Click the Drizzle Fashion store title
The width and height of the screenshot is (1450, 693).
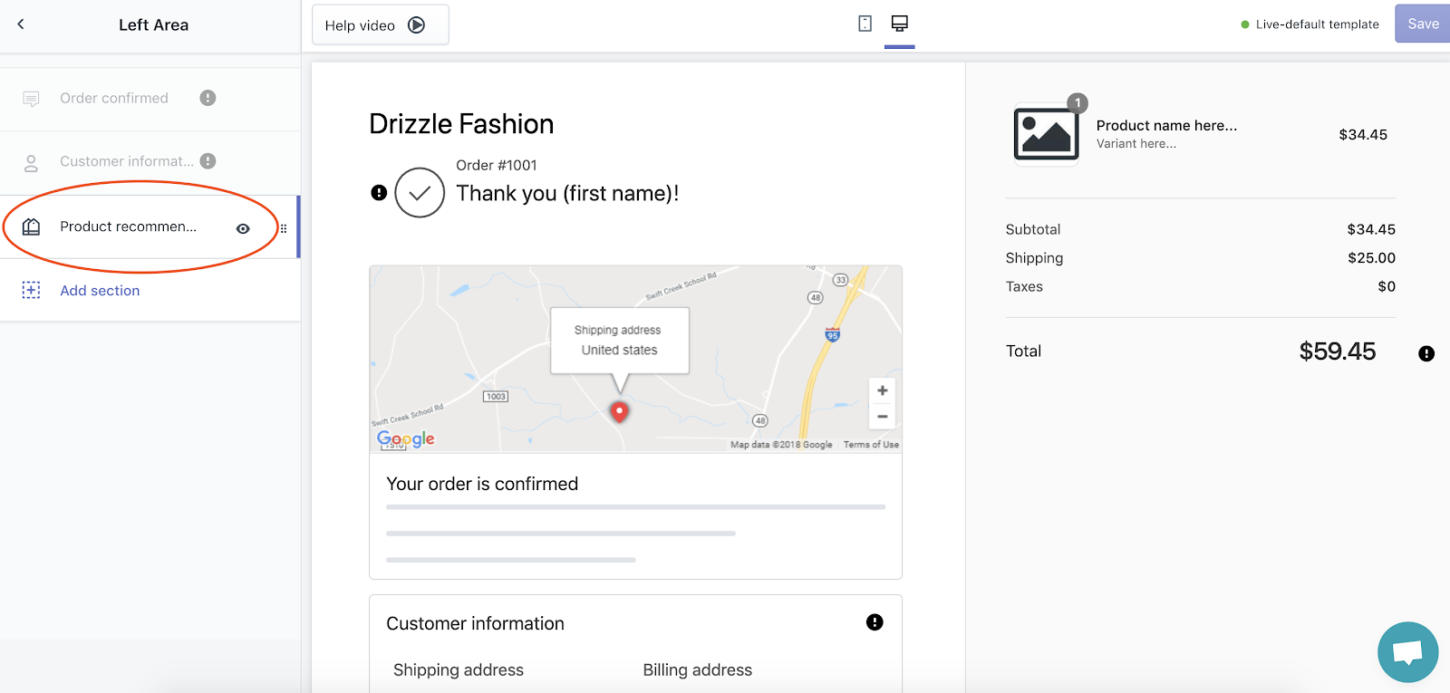(x=461, y=124)
